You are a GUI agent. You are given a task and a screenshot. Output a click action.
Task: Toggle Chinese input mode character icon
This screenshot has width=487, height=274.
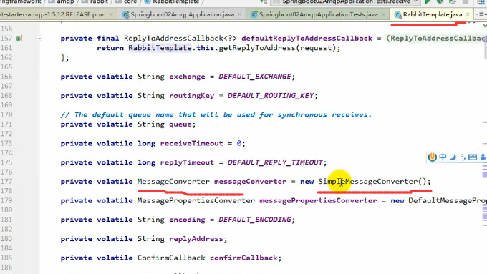click(x=443, y=157)
